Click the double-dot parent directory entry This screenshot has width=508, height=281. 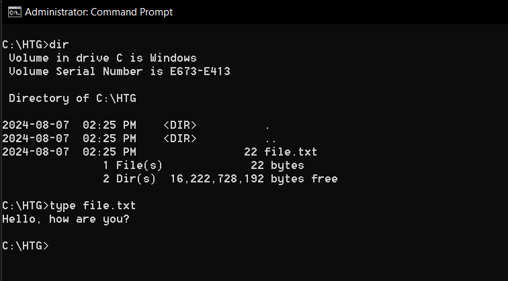pyautogui.click(x=270, y=139)
